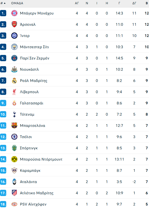This screenshot has height=208, width=149.
Task: Click the Bayern Munich club crest
Action: pyautogui.click(x=14, y=13)
